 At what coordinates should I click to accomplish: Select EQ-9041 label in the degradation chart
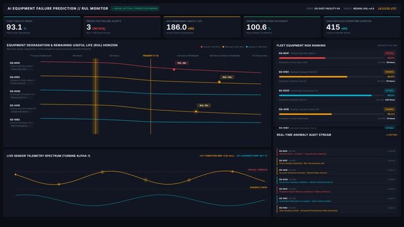[15, 63]
